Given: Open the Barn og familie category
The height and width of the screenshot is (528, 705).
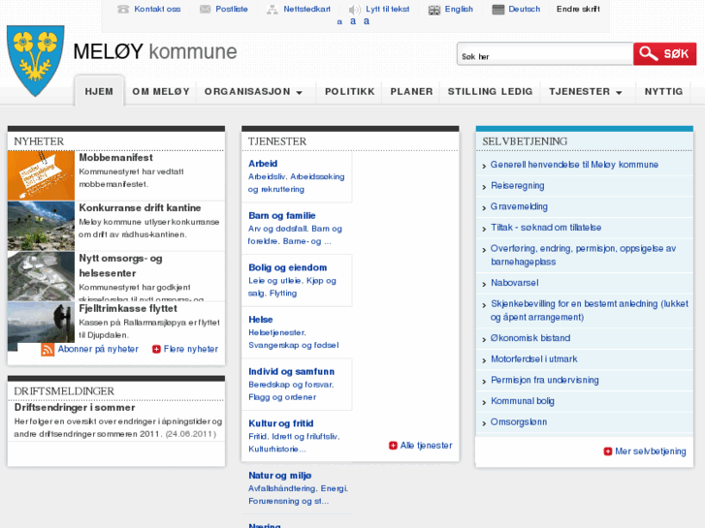Looking at the screenshot, I should click(x=282, y=216).
